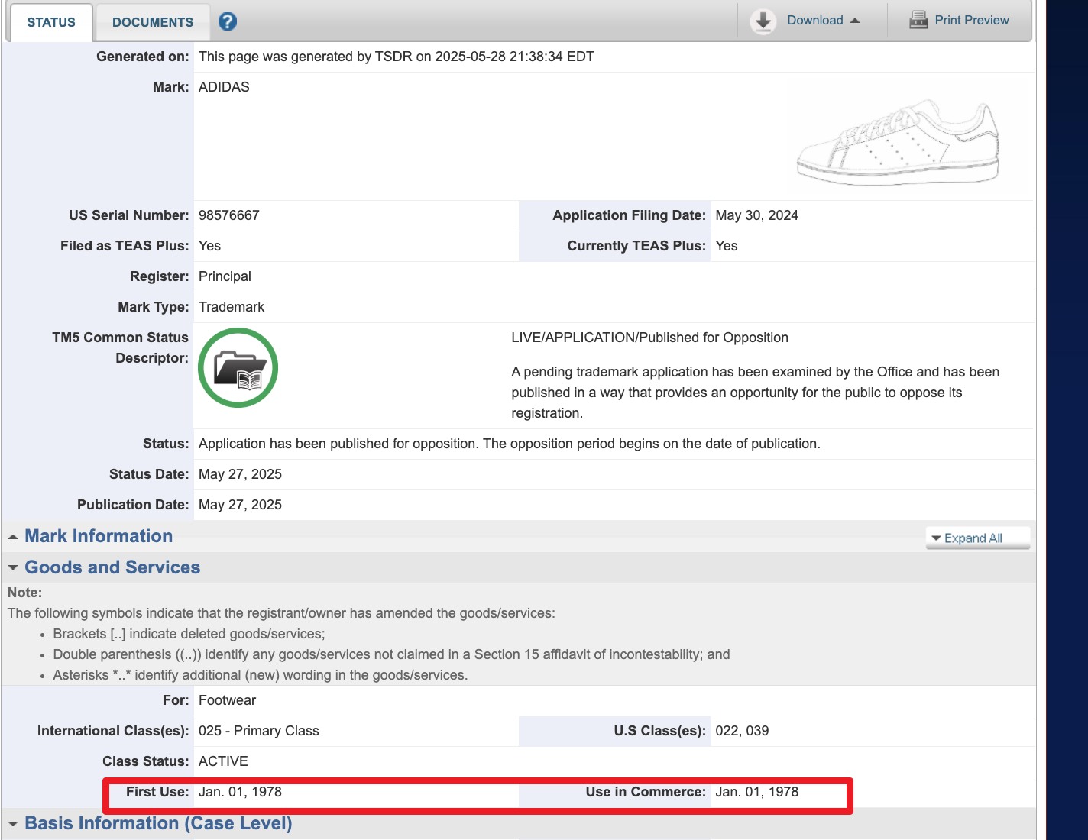The width and height of the screenshot is (1088, 840).
Task: Click the Mark Information expand triangle
Action: pos(13,537)
